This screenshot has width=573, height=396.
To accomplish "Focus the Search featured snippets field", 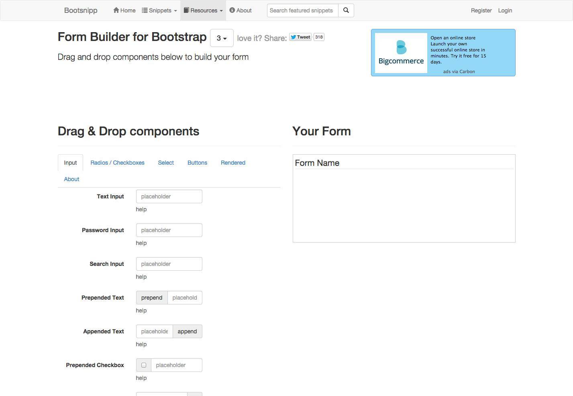I will [x=303, y=10].
